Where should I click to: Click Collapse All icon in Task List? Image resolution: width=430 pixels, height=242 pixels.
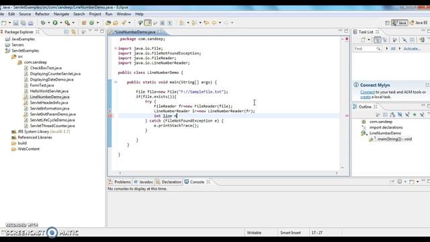coord(412,40)
